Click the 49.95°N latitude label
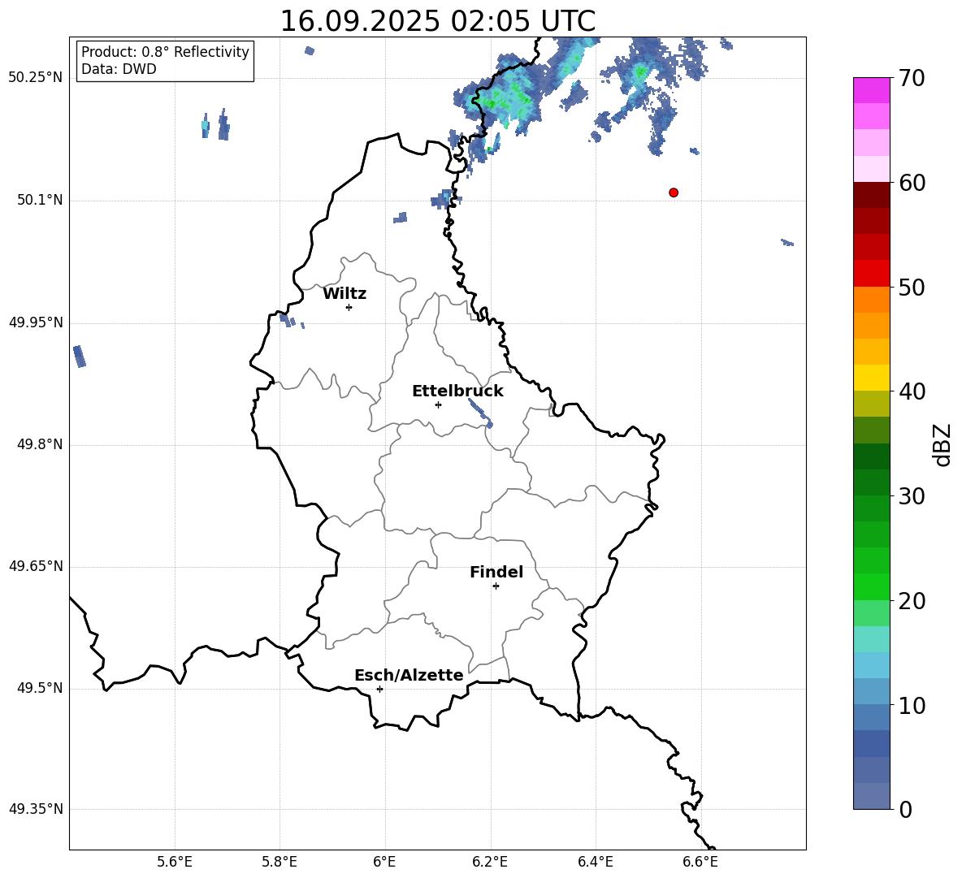Screen dimensions: 962x878 point(36,322)
